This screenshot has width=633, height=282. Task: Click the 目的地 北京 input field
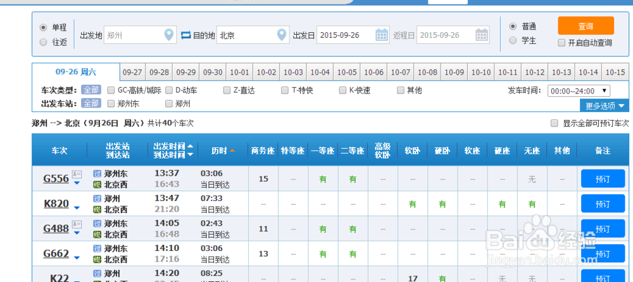pyautogui.click(x=253, y=35)
